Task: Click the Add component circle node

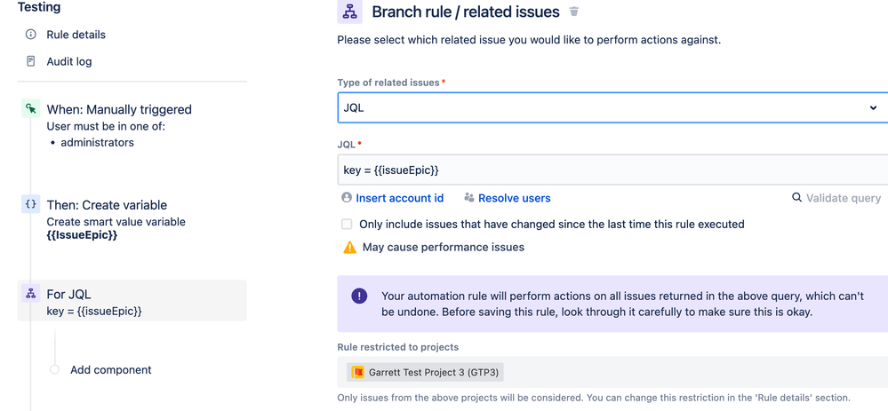Action: click(54, 369)
